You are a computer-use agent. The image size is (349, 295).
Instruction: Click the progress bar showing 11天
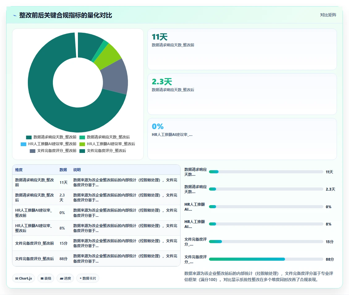coord(266,172)
